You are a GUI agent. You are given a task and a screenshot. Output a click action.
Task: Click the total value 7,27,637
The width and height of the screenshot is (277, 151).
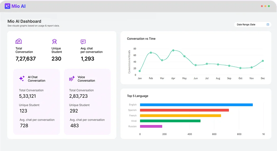click(x=26, y=59)
